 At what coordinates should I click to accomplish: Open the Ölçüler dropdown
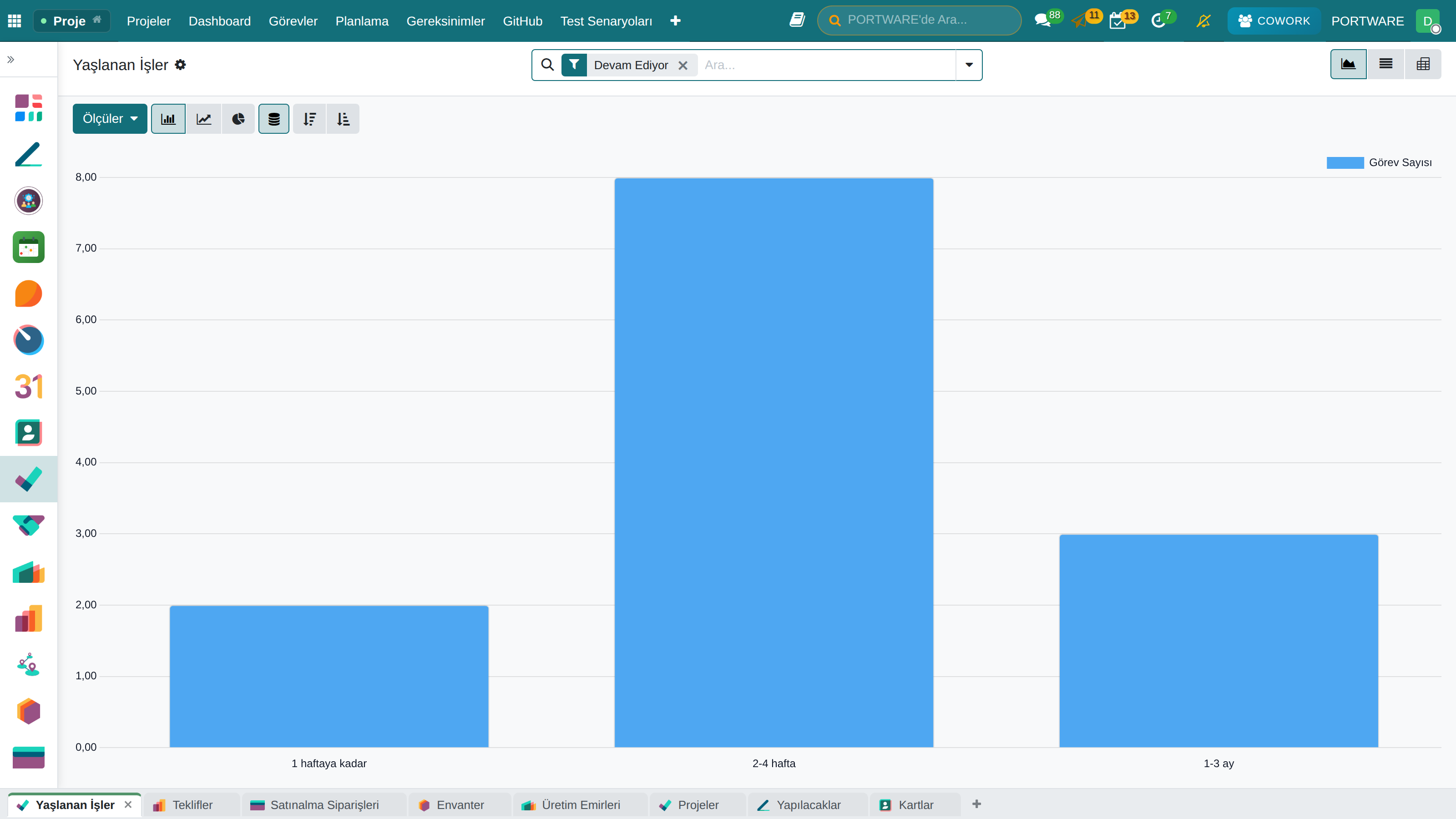click(x=110, y=119)
